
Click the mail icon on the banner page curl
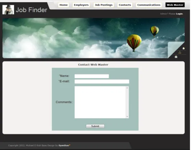click(x=176, y=57)
